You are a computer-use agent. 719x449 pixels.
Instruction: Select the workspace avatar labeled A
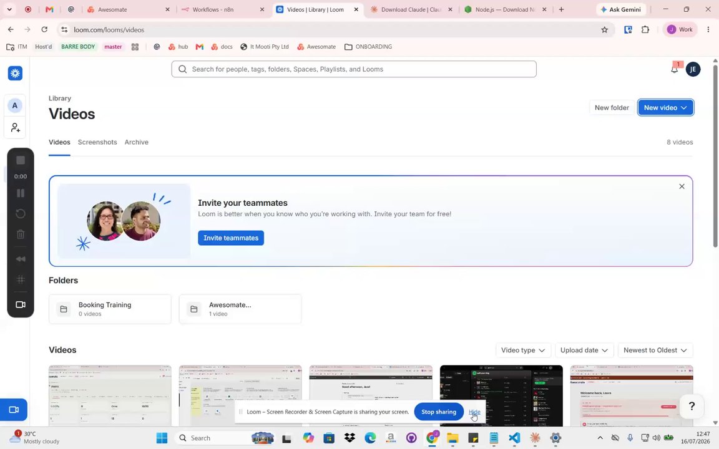pyautogui.click(x=15, y=105)
